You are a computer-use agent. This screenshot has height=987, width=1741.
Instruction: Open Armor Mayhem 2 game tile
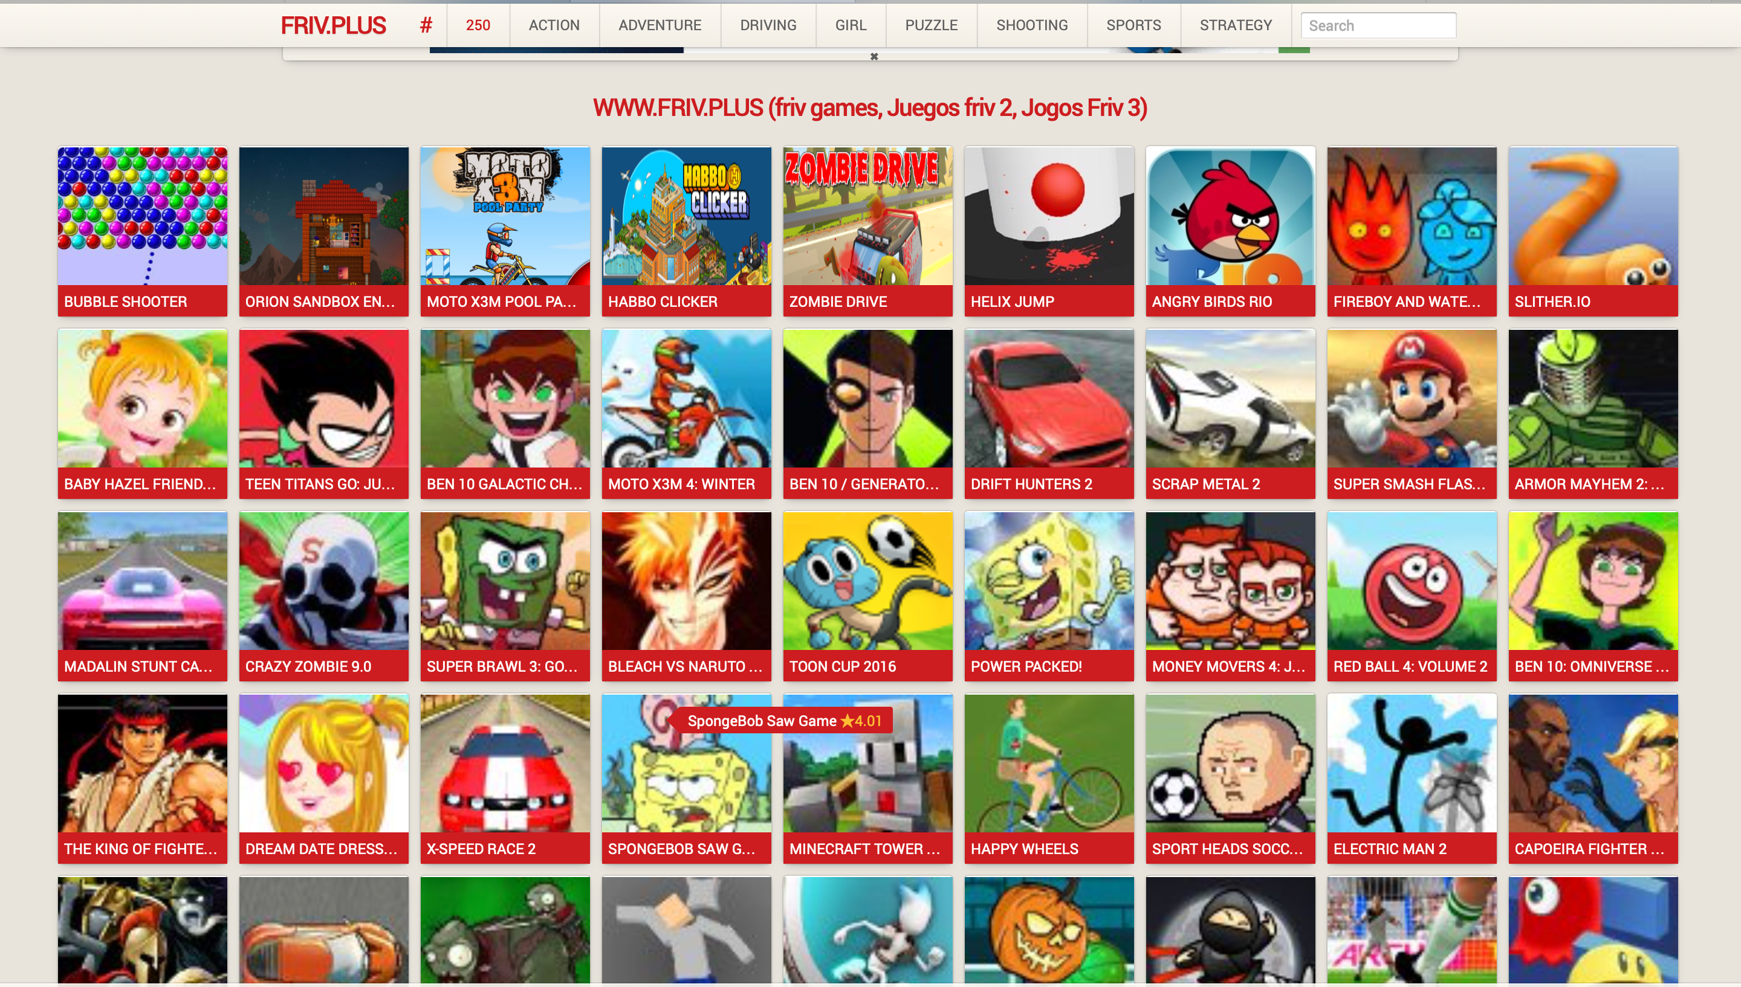[x=1593, y=414]
